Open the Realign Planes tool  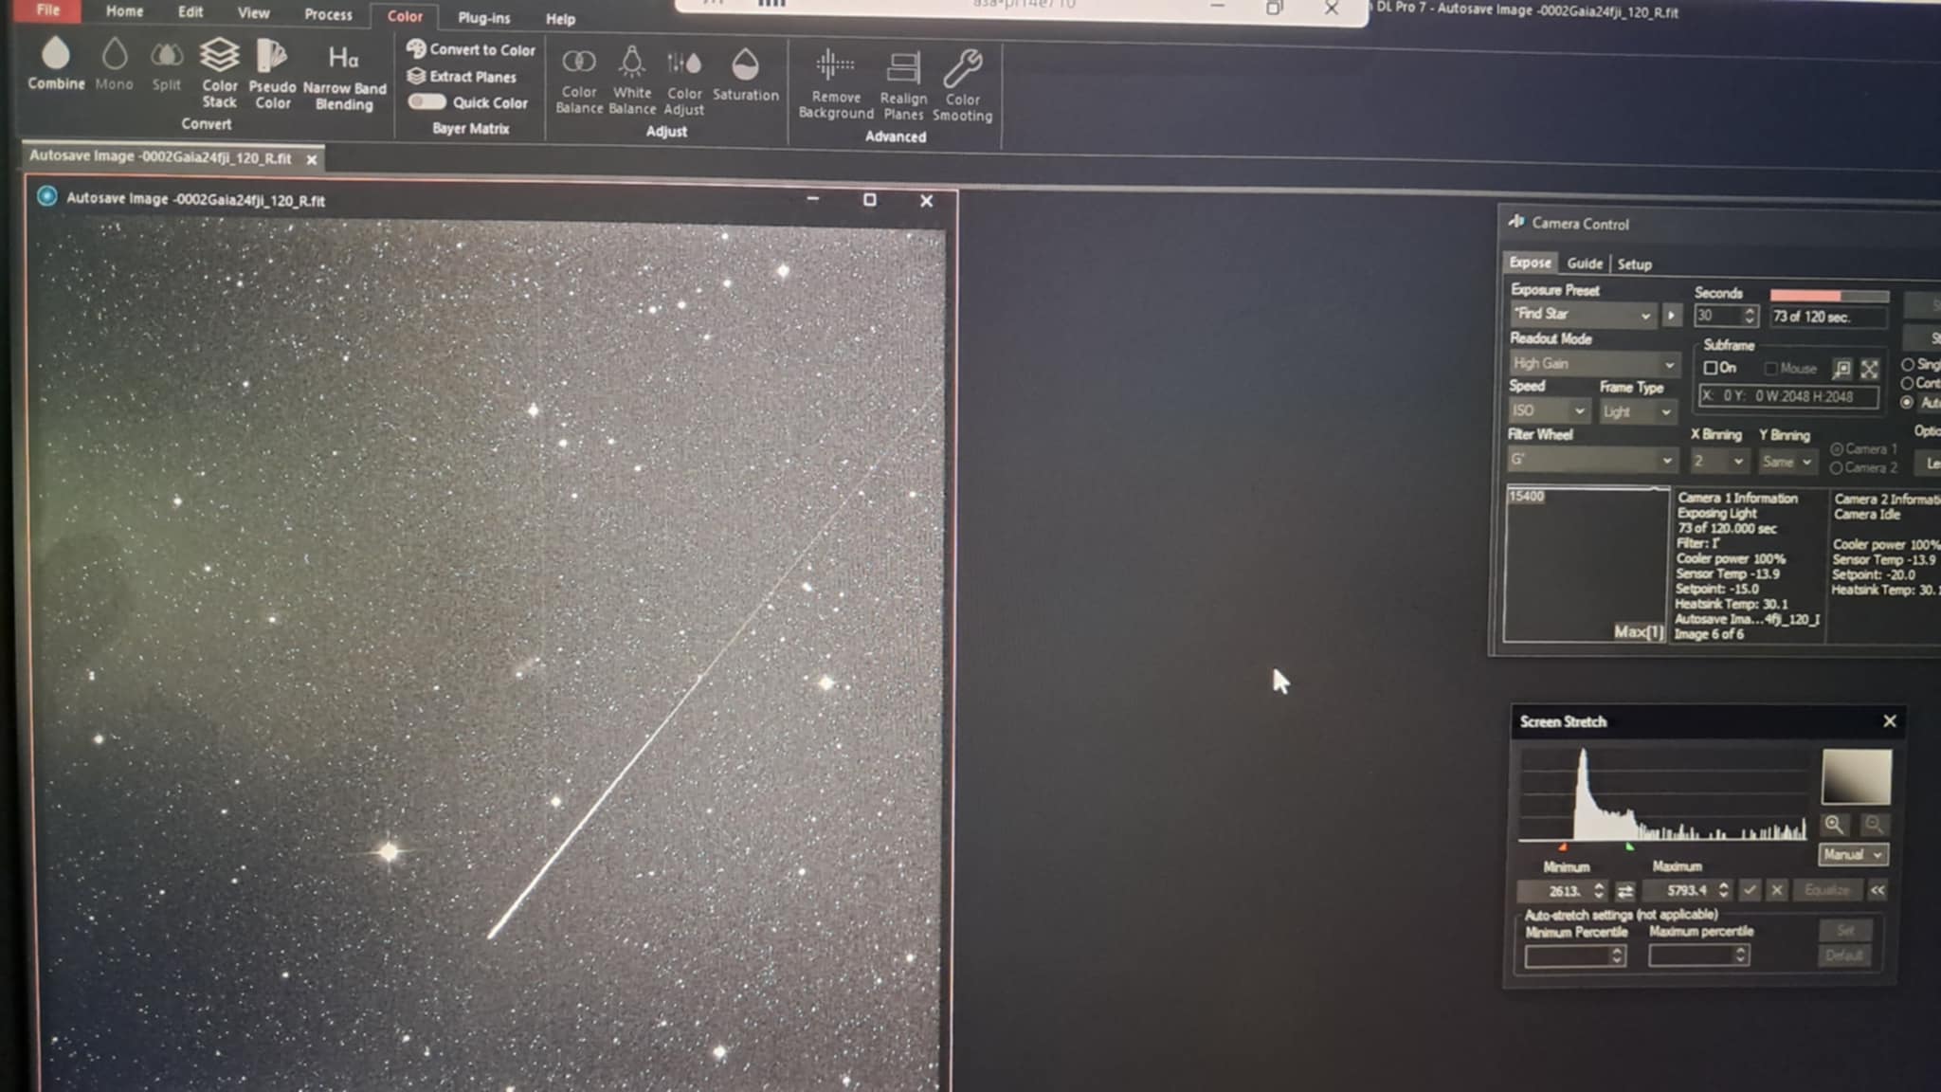point(902,86)
